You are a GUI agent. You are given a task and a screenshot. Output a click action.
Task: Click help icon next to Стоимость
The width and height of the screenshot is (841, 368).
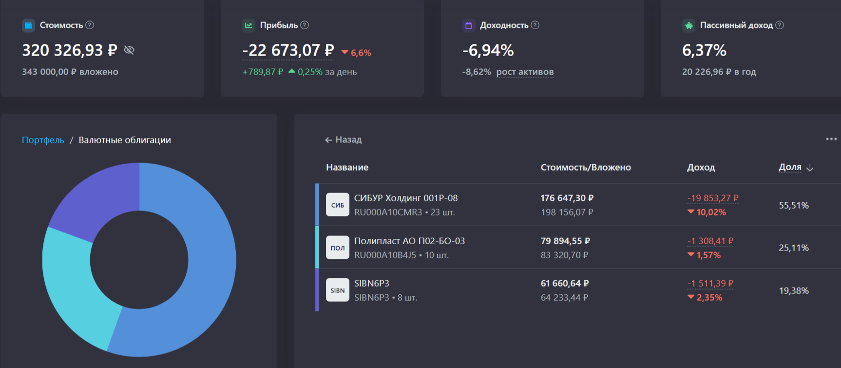90,25
